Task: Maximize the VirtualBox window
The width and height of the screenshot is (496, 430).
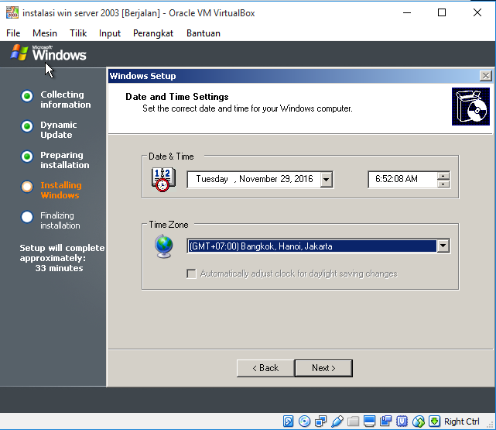Action: 442,12
